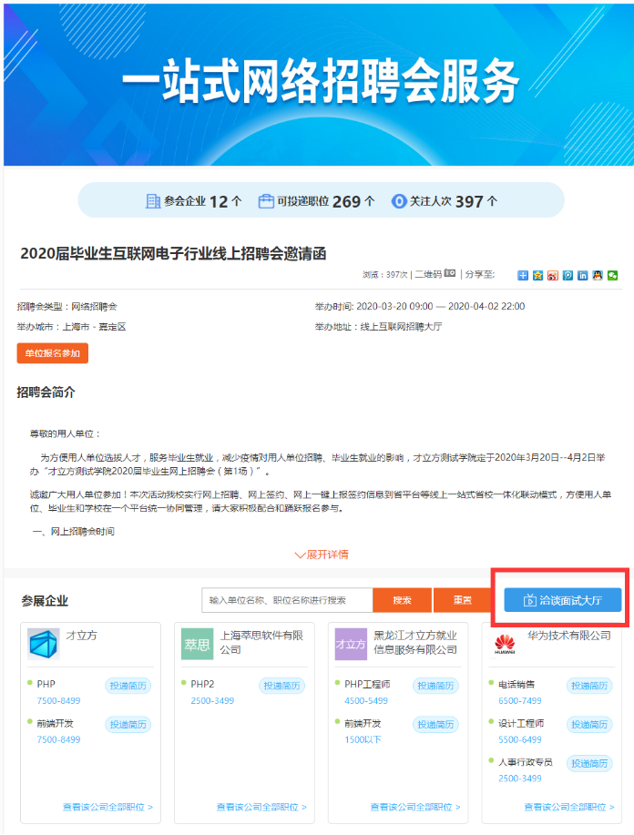Share to QQ penguin icon
Viewport: 634px width, 835px height.
(x=597, y=274)
